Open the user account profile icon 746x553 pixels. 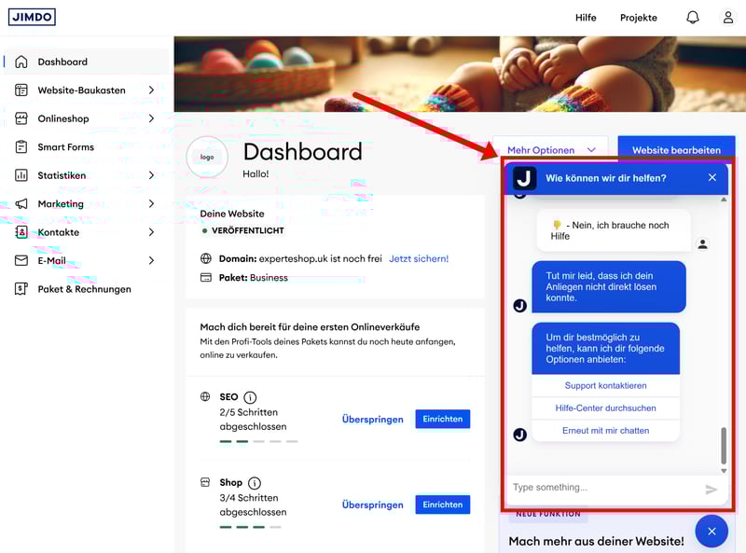point(728,18)
